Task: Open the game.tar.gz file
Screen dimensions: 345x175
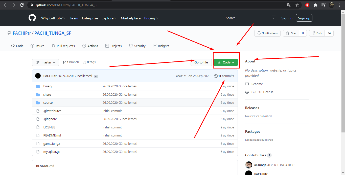Action: click(x=52, y=144)
